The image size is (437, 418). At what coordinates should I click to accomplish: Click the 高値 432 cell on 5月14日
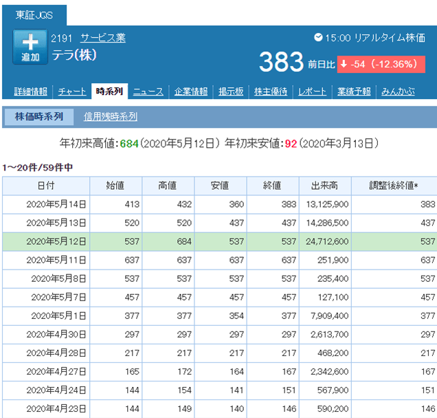point(168,205)
